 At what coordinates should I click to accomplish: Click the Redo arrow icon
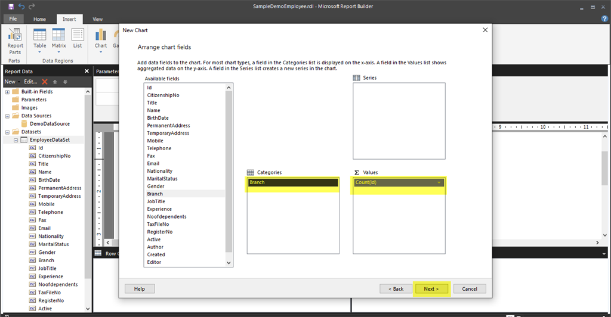[32, 6]
